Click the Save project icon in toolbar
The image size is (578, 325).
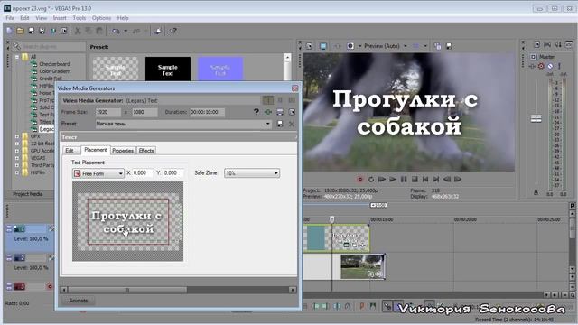[x=32, y=31]
